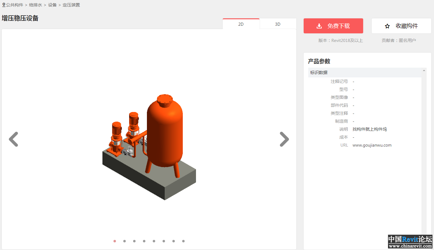
Task: Open 定压装置 breadcrumb link
Action: [71, 5]
